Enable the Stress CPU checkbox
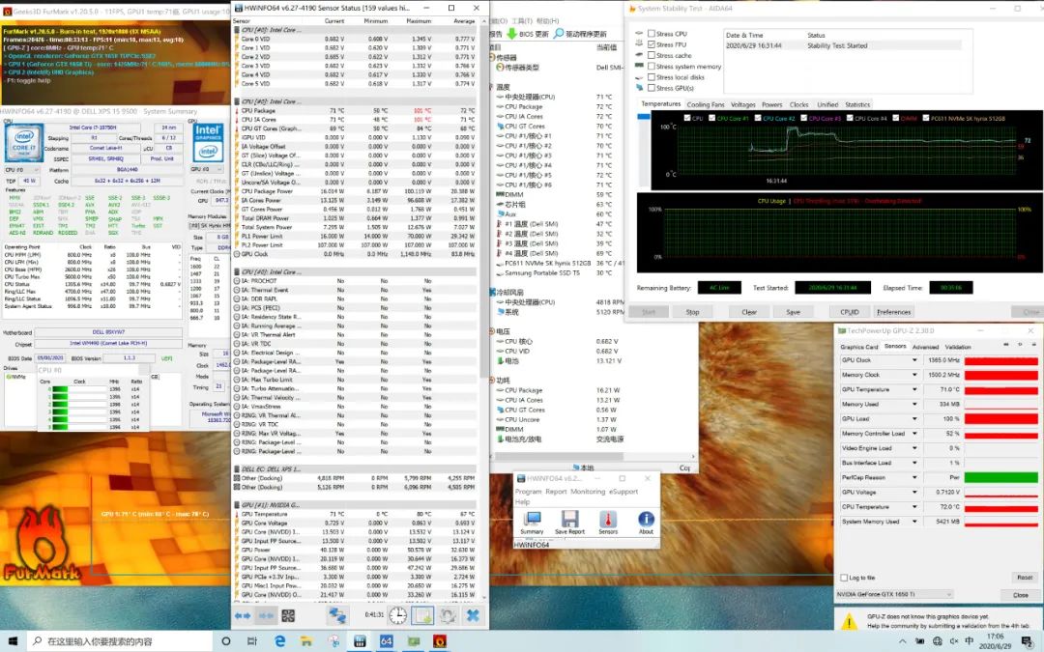Screen dimensions: 1044x652 pos(651,34)
